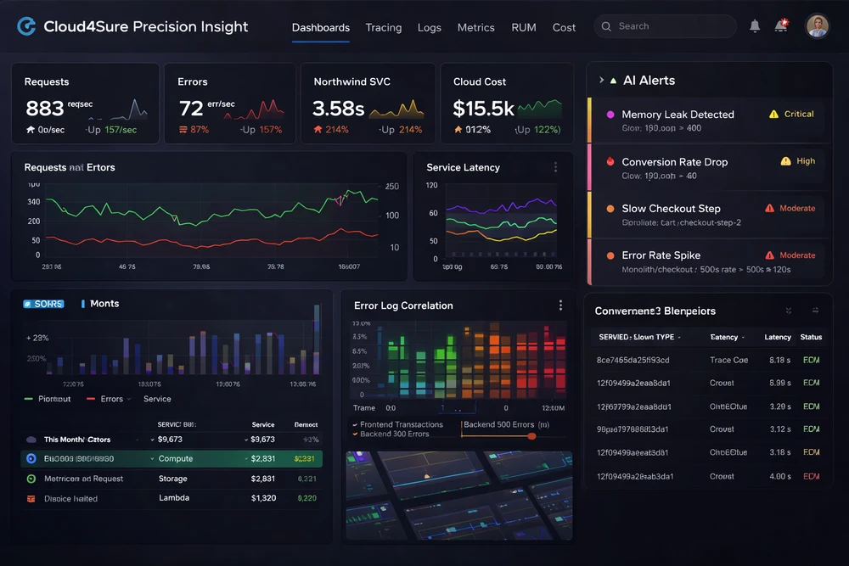Switch to the Tracing tab
The height and width of the screenshot is (566, 849).
coord(383,27)
